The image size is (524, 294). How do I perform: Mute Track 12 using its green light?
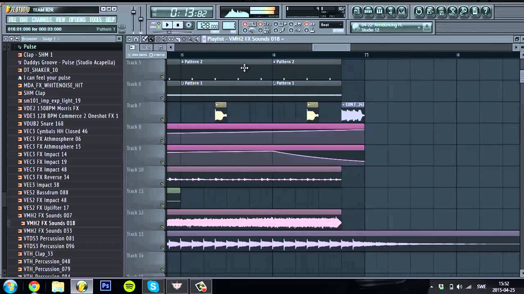[162, 227]
